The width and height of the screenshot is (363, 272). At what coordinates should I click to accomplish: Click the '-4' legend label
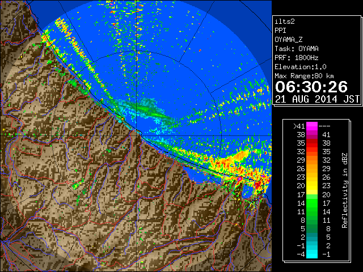(x=301, y=254)
